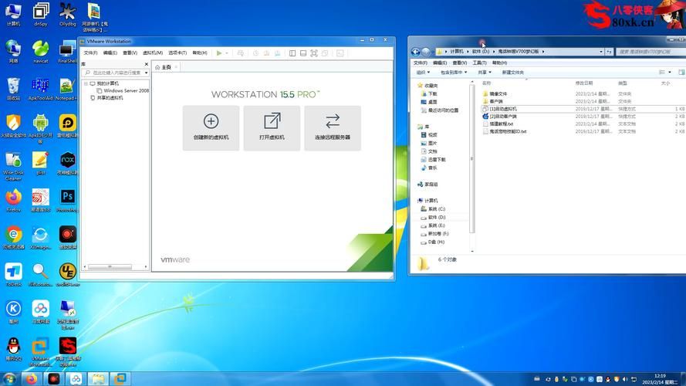Open the 编辑(E) menu in VMware Workstation
This screenshot has width=686, height=386.
[110, 53]
